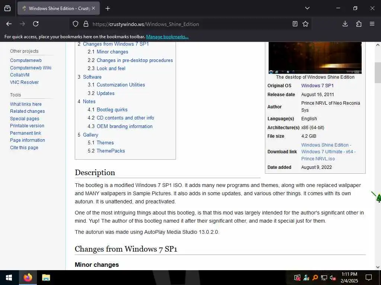Open the Firefox application menu
This screenshot has width=381, height=285.
coord(372,24)
